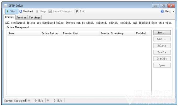
Task: Click the Restart label in the toolbar
Action: pyautogui.click(x=28, y=11)
